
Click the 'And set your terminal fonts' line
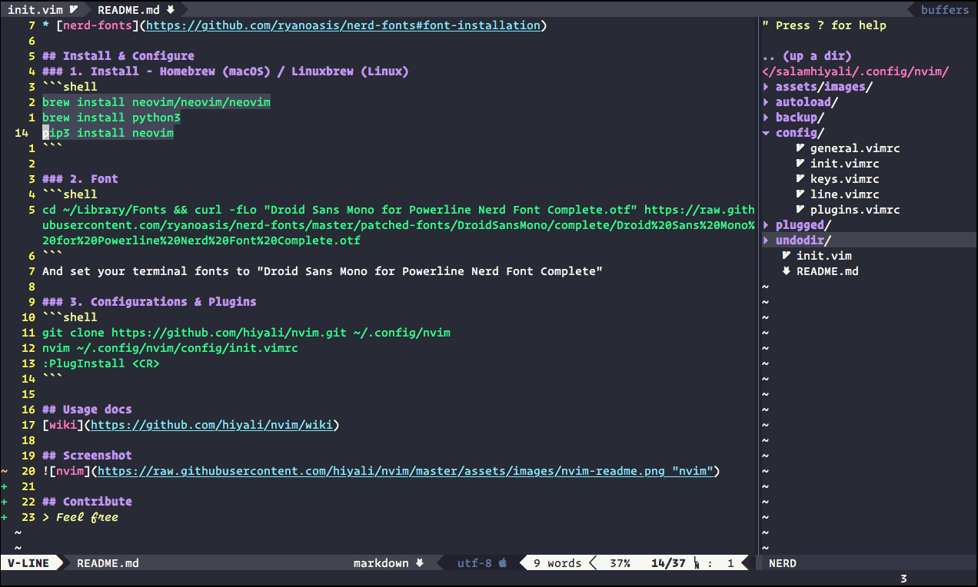pyautogui.click(x=322, y=271)
